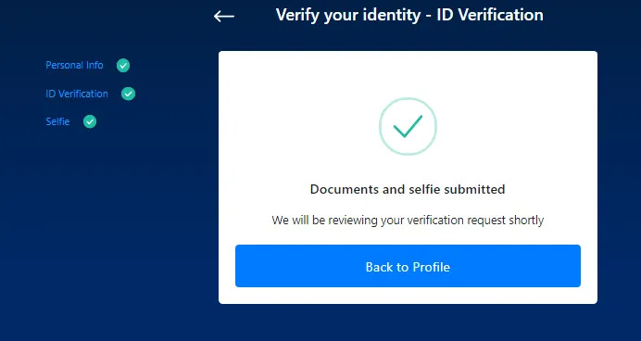Click the green check beside Selfie

tap(90, 121)
